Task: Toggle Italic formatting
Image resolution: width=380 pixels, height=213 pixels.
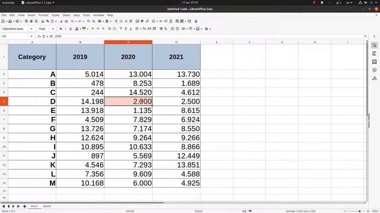Action: [x=65, y=29]
